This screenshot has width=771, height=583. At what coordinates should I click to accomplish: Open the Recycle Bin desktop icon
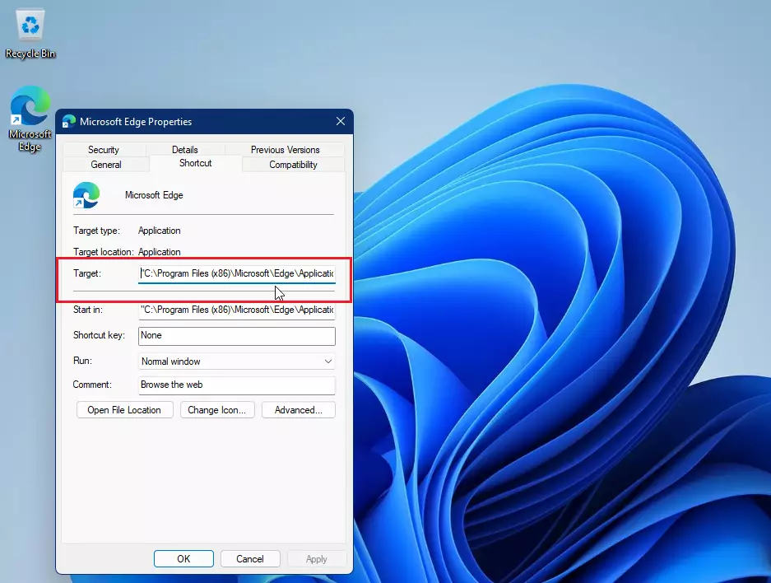(x=30, y=33)
